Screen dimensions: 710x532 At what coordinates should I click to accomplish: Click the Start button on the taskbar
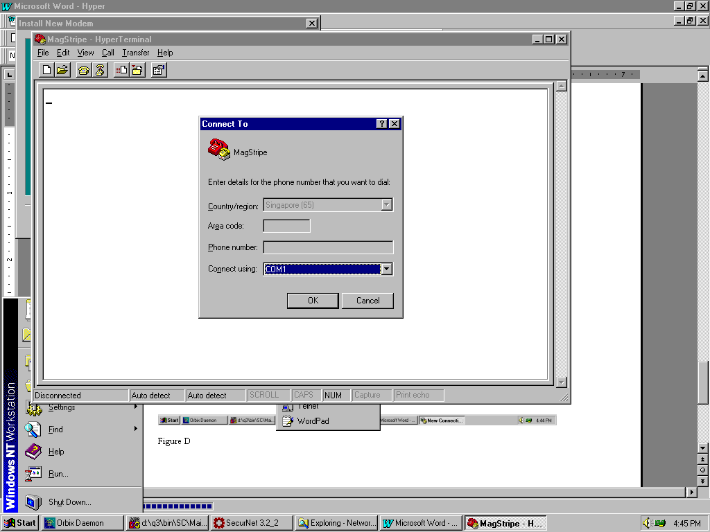tap(20, 523)
